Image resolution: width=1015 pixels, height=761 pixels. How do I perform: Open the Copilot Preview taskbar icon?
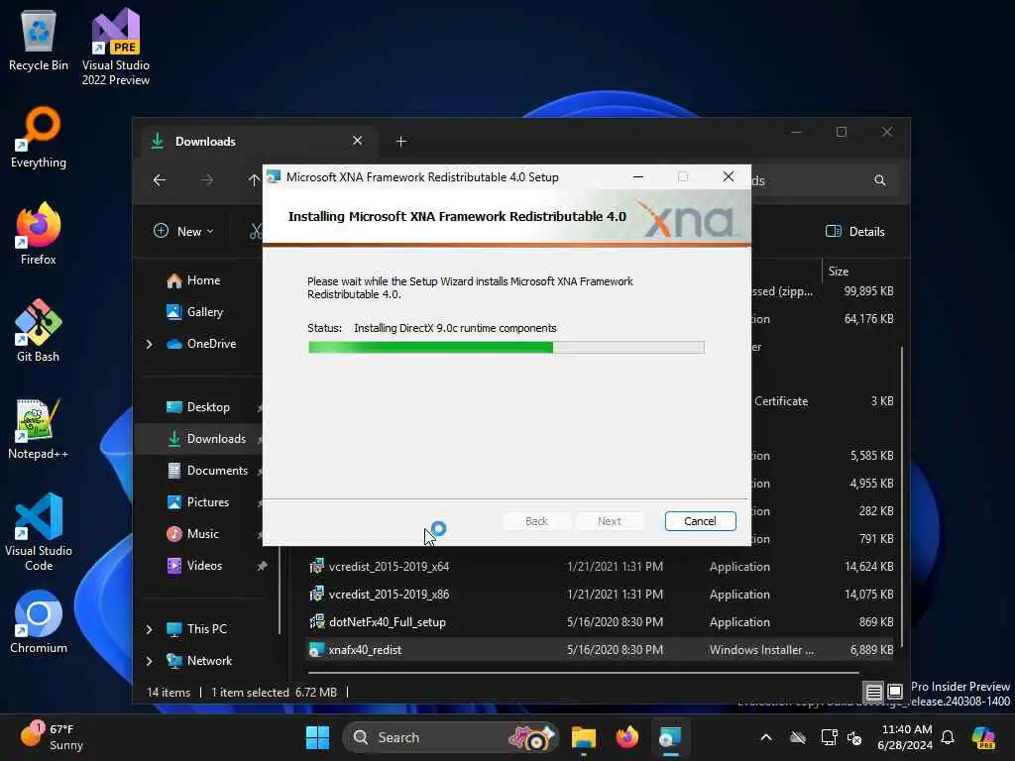[x=983, y=737]
